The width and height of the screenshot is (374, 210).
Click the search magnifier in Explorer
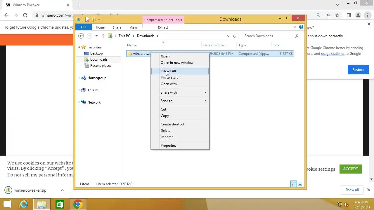[297, 36]
